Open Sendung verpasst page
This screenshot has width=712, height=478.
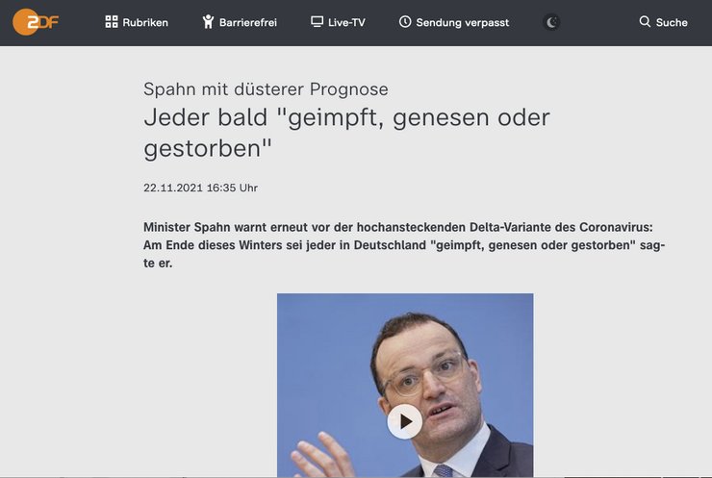pyautogui.click(x=454, y=22)
